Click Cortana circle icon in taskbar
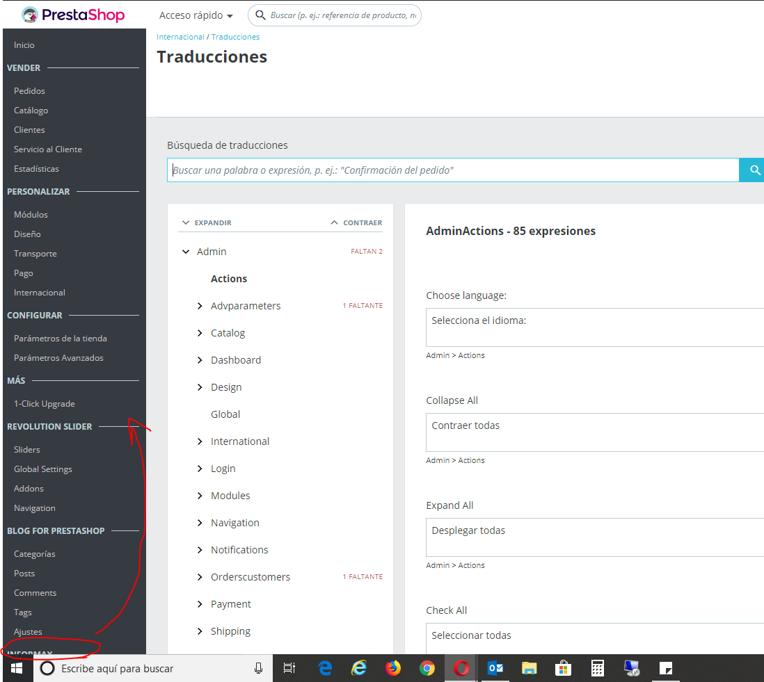Viewport: 764px width, 682px height. click(47, 668)
